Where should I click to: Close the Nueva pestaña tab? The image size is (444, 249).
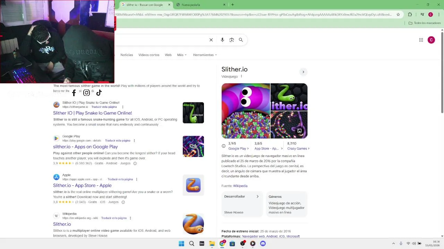pos(224,5)
